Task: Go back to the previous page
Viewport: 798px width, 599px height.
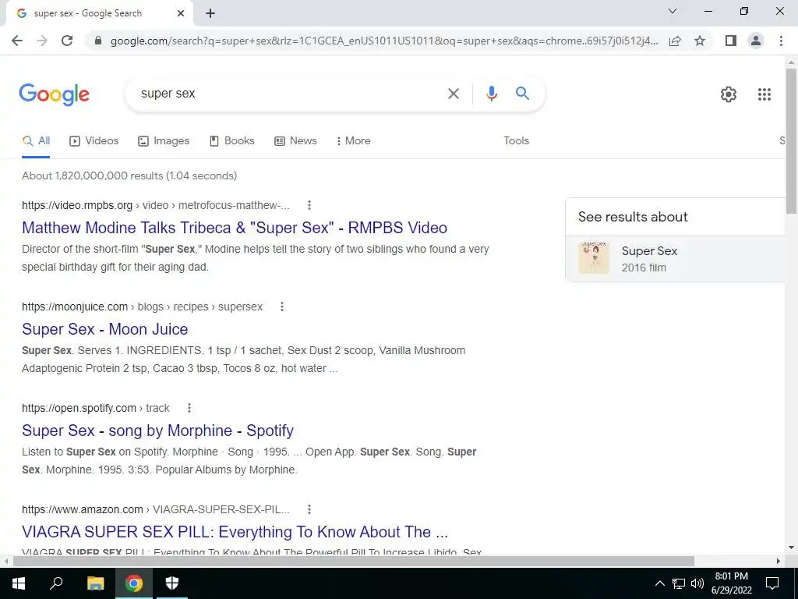Action: 17,41
